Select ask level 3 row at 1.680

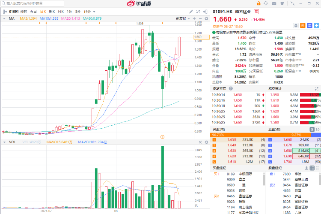[x=294, y=151]
